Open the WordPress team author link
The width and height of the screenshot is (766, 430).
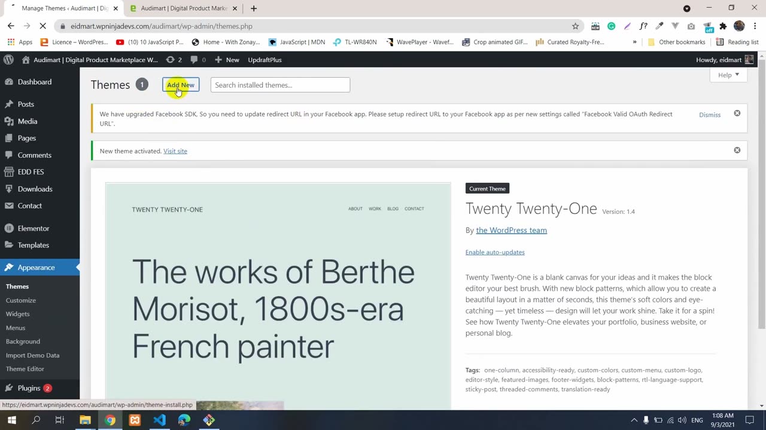tap(511, 230)
